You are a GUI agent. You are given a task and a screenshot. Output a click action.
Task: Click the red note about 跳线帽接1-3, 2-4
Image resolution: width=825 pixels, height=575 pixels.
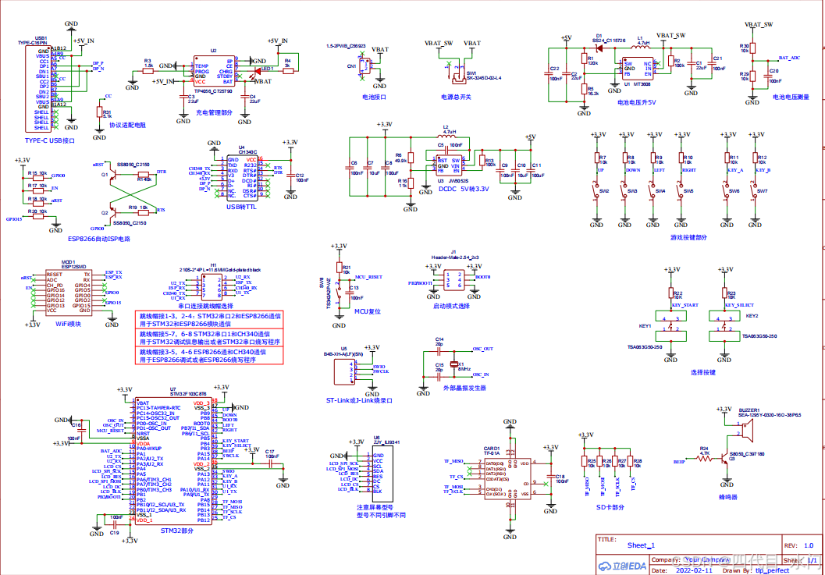[x=209, y=320]
